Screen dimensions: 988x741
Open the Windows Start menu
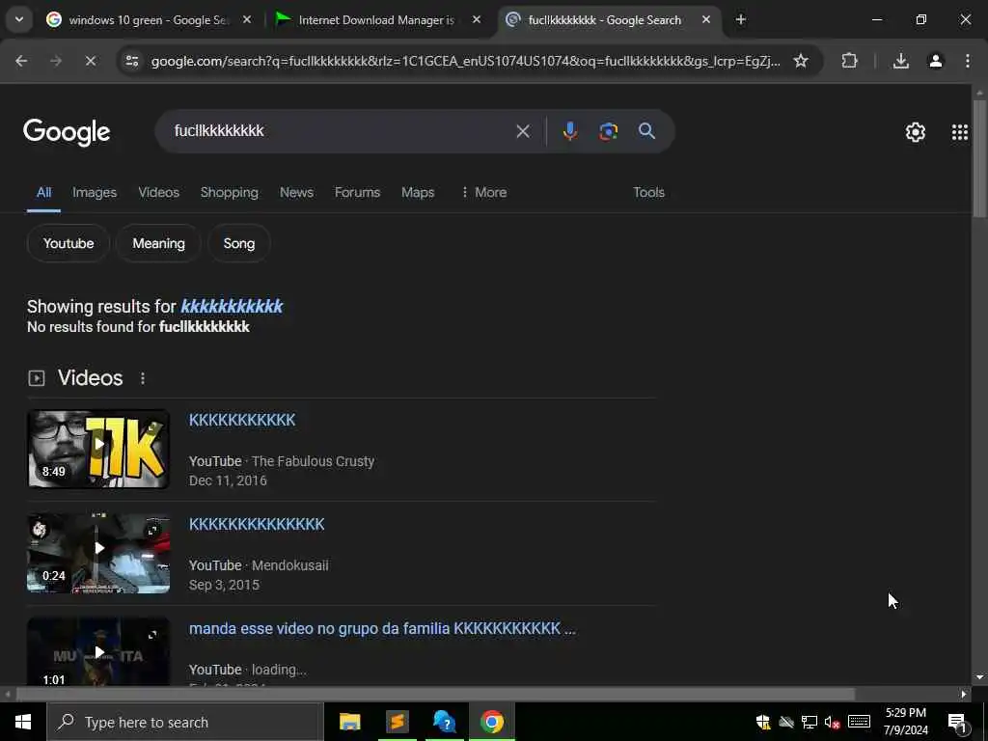[x=23, y=722]
